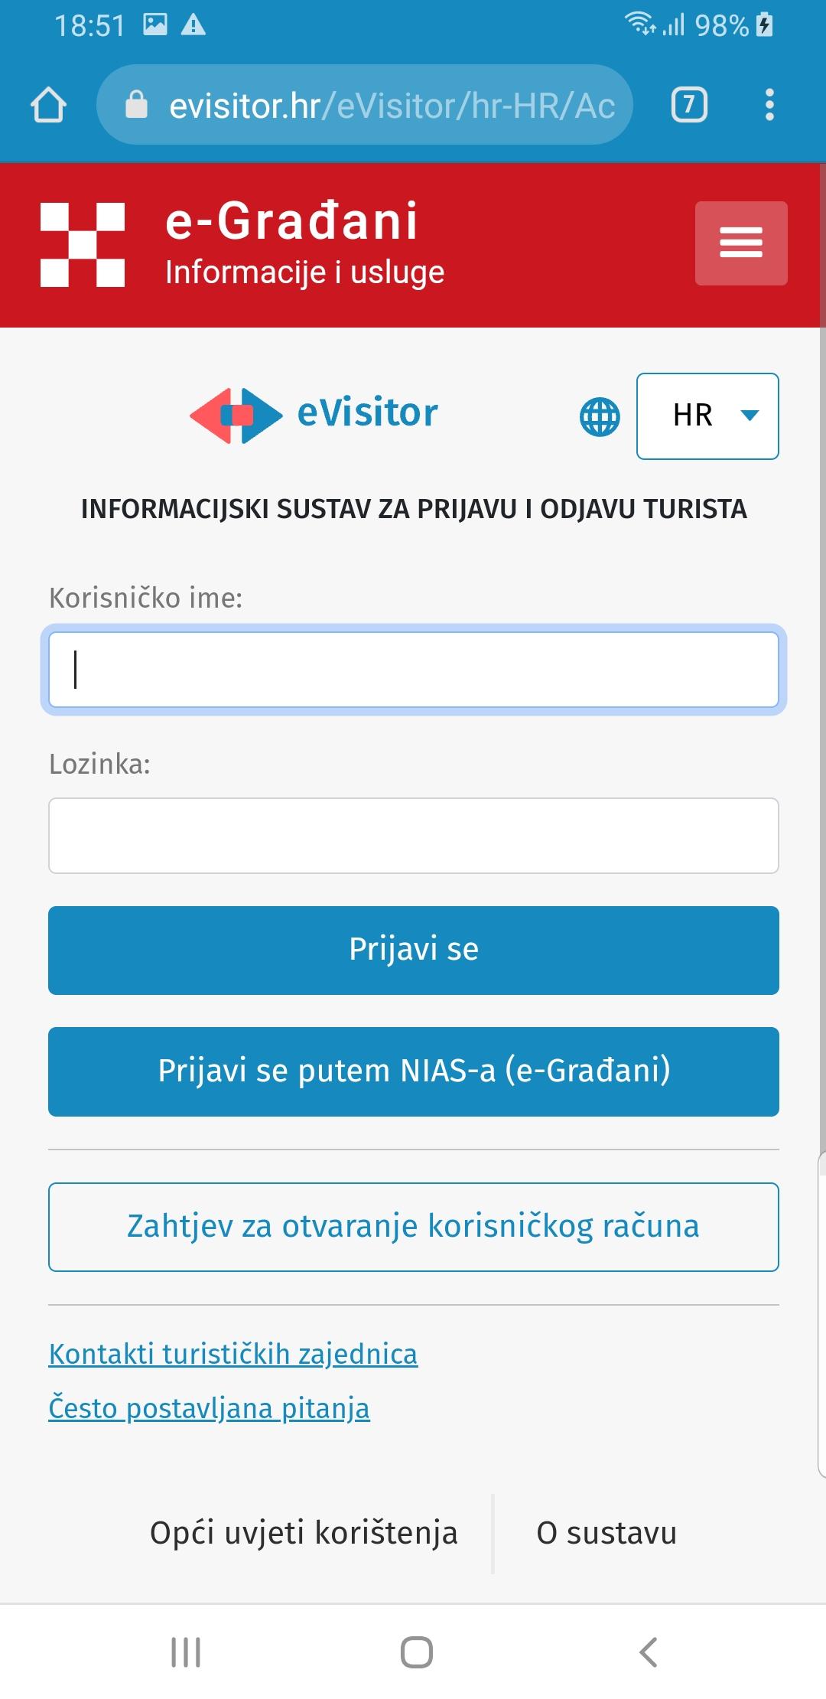The height and width of the screenshot is (1699, 826).
Task: Tap the e-Građani checkerboard logo
Action: point(83,245)
